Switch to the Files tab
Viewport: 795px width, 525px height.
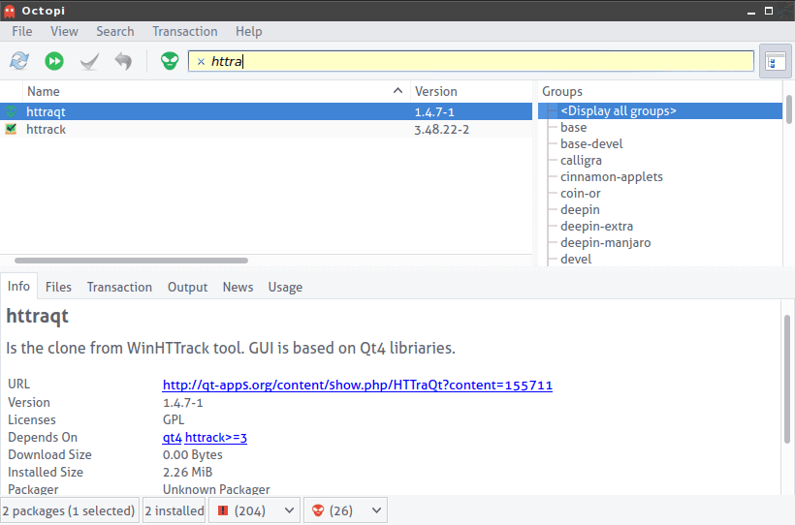(x=58, y=287)
